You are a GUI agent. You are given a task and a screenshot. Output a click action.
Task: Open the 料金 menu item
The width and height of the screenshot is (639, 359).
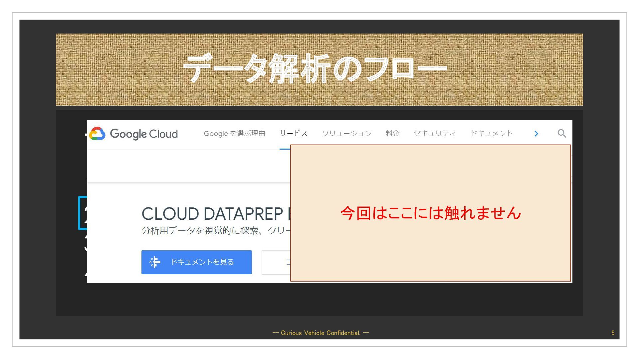392,134
